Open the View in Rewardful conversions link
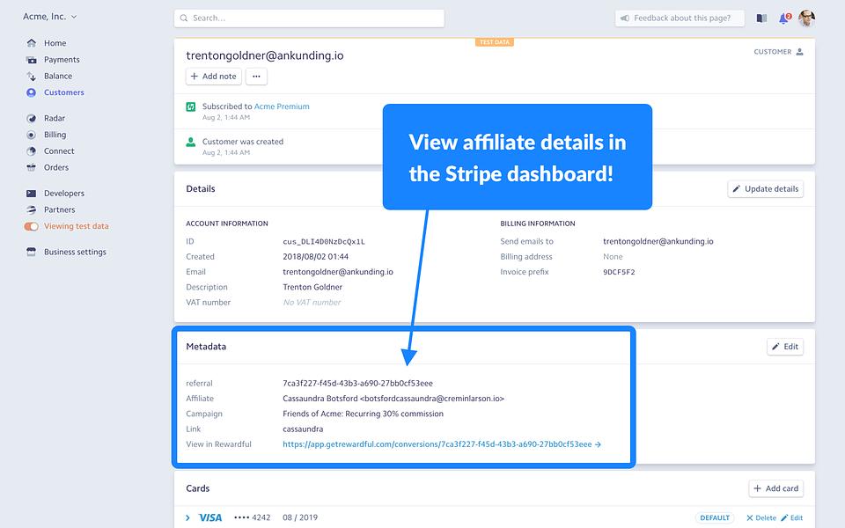The image size is (845, 528). (442, 444)
